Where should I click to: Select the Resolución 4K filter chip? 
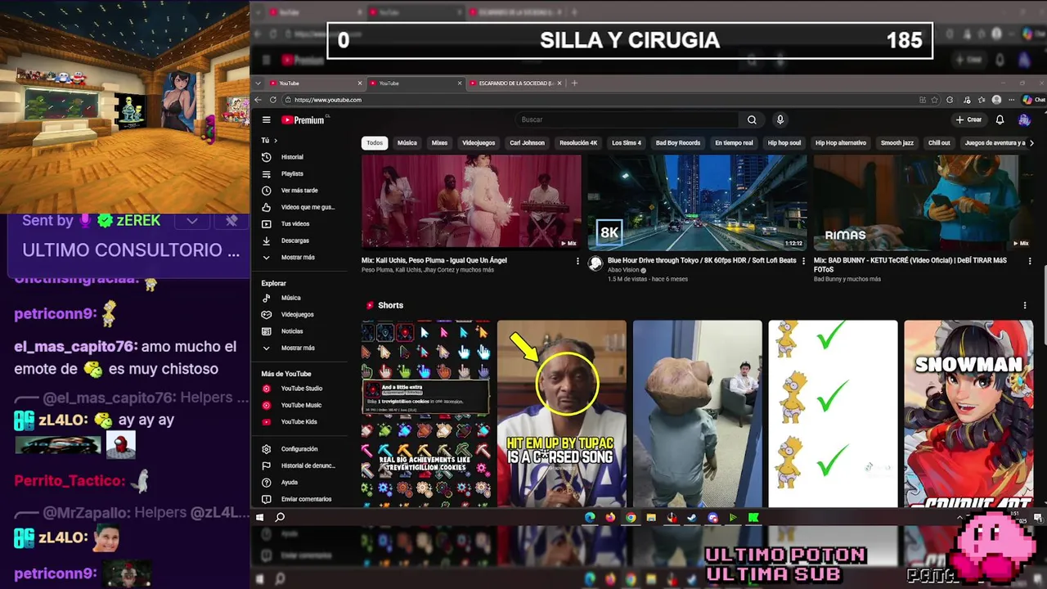(578, 143)
